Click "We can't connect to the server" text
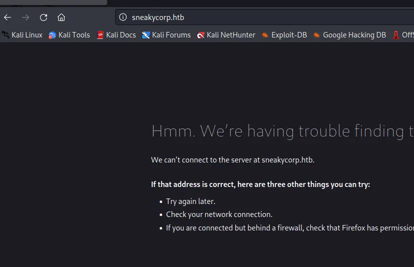 [233, 160]
